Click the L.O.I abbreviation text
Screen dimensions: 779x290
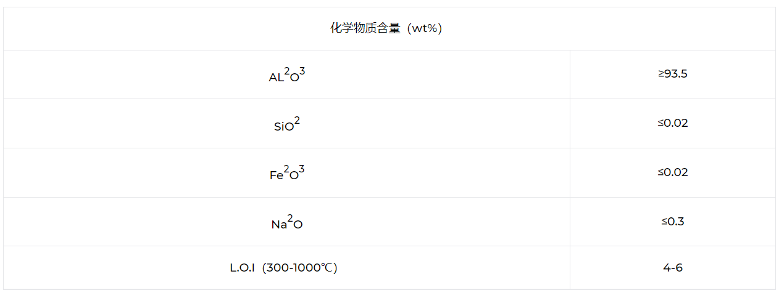(x=242, y=268)
